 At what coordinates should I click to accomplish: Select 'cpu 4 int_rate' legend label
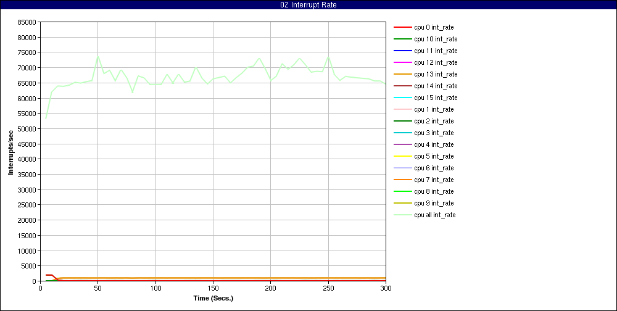434,144
